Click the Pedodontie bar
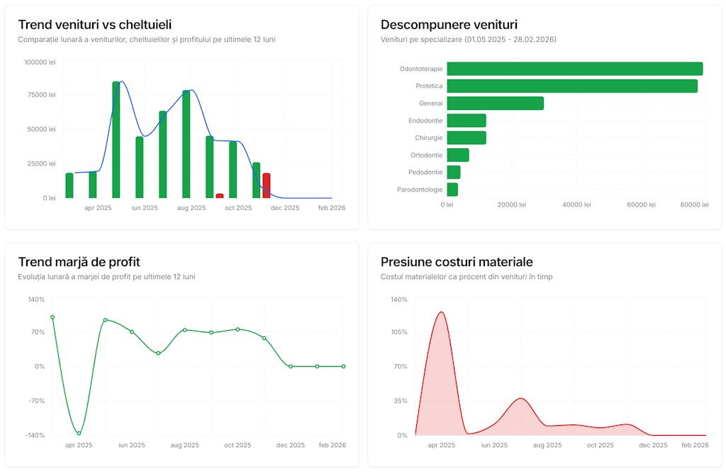 pos(453,172)
